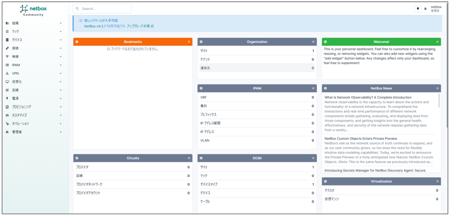The width and height of the screenshot is (452, 216).
Task: Click the search magnifier icon
Action: pos(77,9)
